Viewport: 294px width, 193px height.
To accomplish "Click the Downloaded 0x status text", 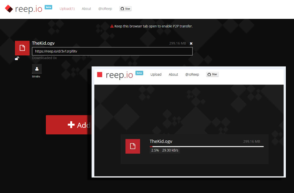I will click(44, 58).
